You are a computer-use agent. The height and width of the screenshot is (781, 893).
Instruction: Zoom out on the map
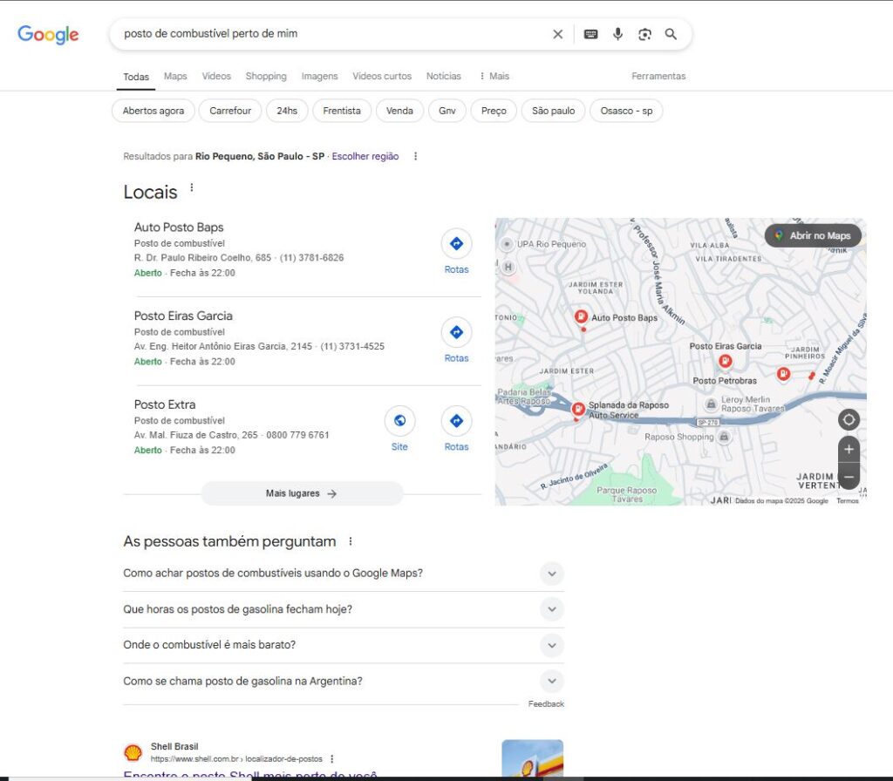[849, 477]
